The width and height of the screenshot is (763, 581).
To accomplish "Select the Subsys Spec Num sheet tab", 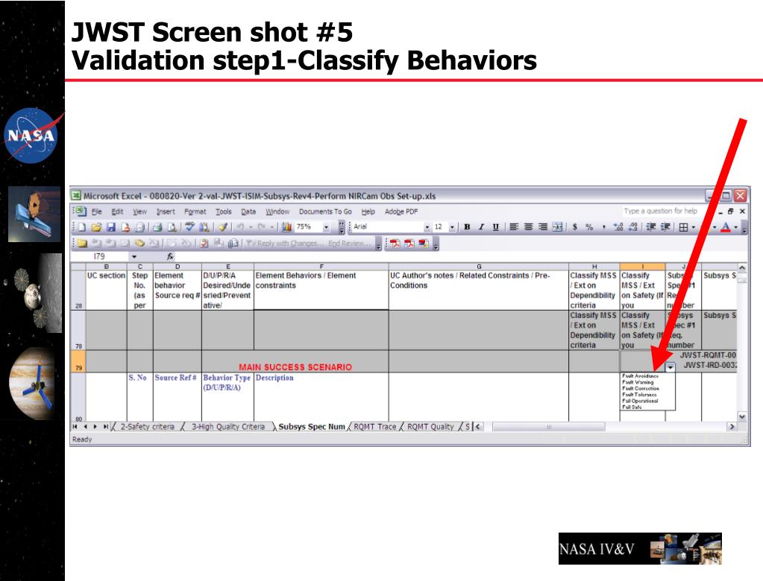I will (312, 427).
